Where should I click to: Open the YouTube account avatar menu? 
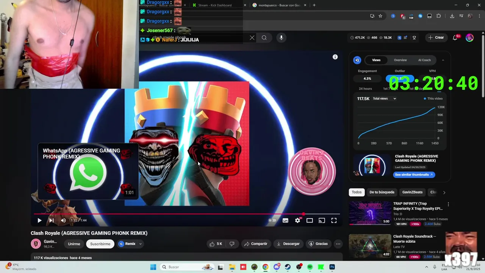(x=469, y=38)
